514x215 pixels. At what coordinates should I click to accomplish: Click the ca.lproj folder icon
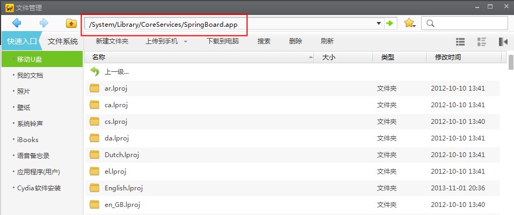pos(94,105)
